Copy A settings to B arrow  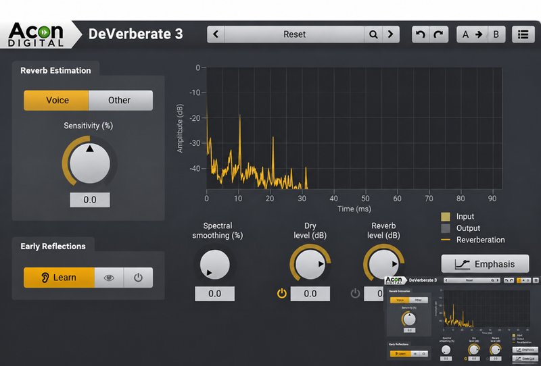tap(479, 34)
